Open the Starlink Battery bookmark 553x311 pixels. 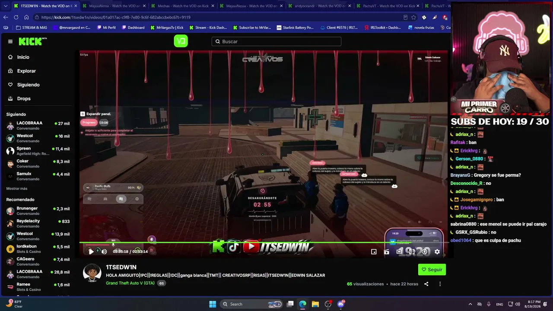tap(295, 28)
